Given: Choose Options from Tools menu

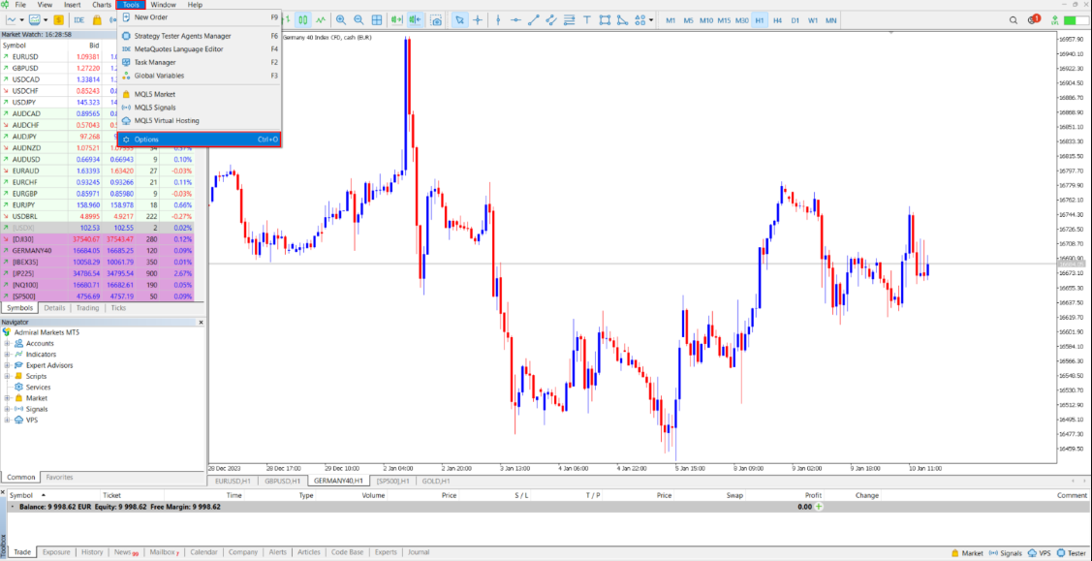Looking at the screenshot, I should coord(200,140).
